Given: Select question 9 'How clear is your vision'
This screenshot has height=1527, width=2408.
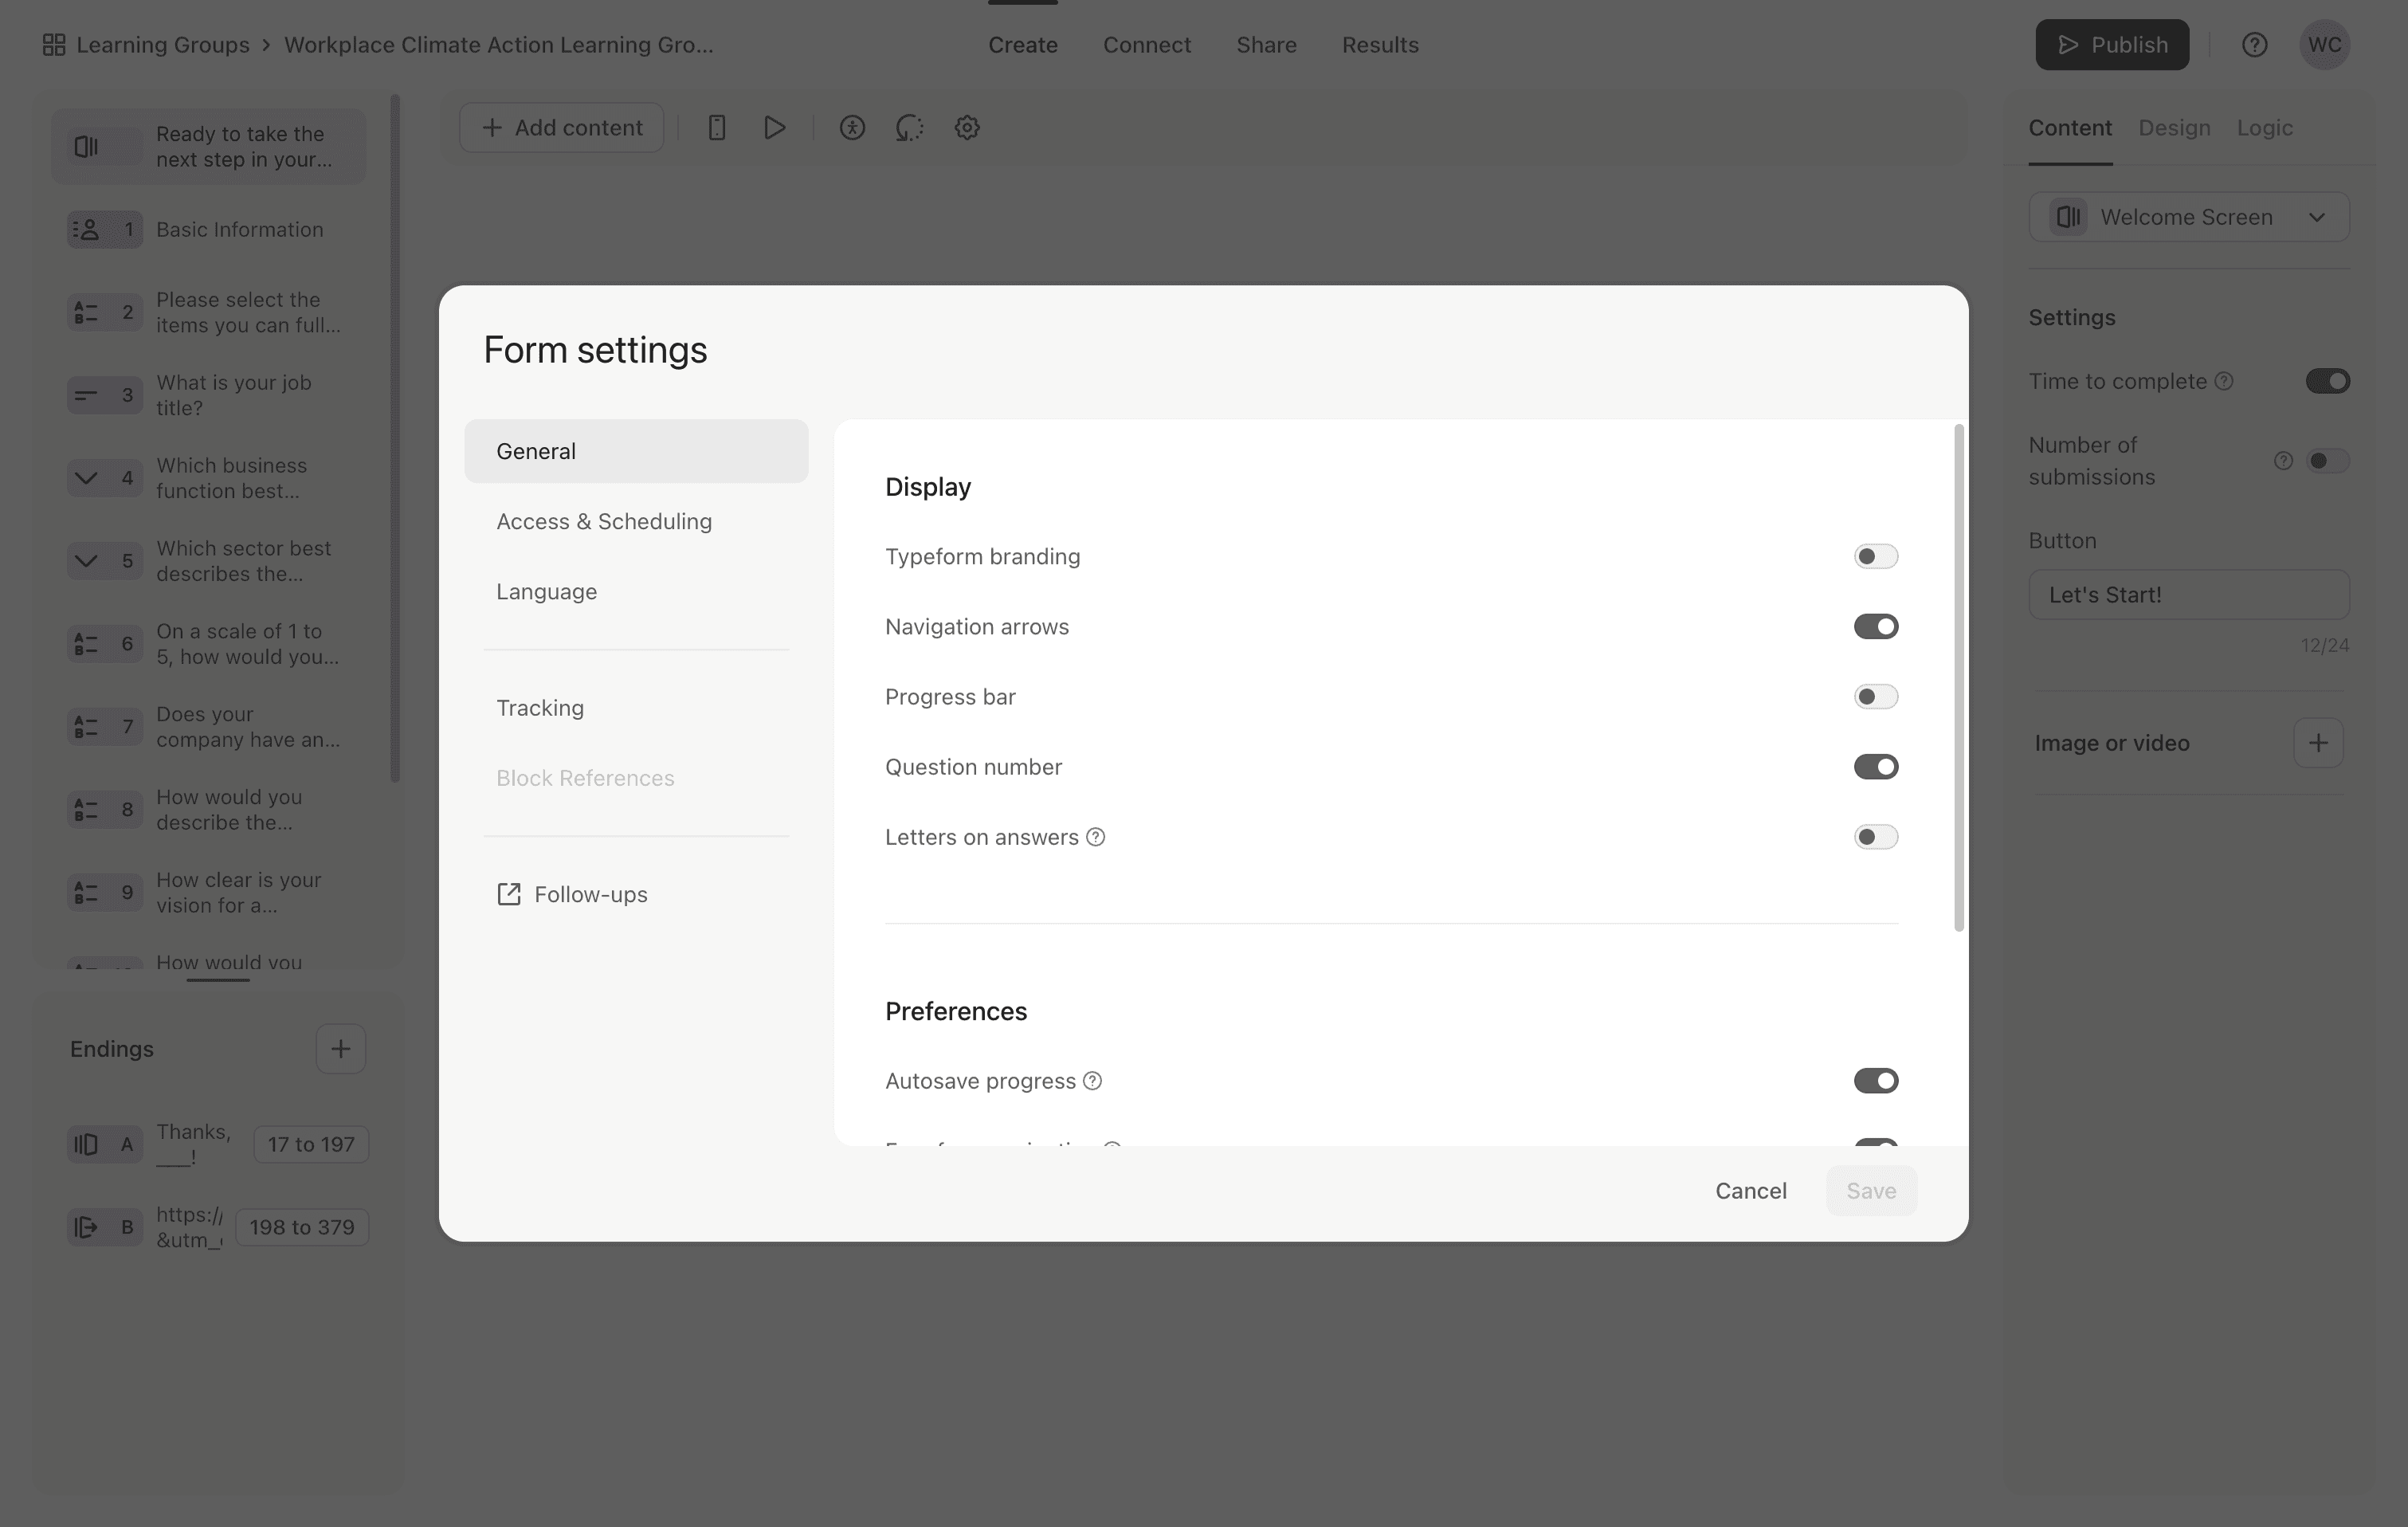Looking at the screenshot, I should tap(209, 893).
